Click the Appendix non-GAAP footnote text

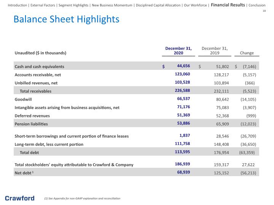pyautogui.click(x=82, y=199)
